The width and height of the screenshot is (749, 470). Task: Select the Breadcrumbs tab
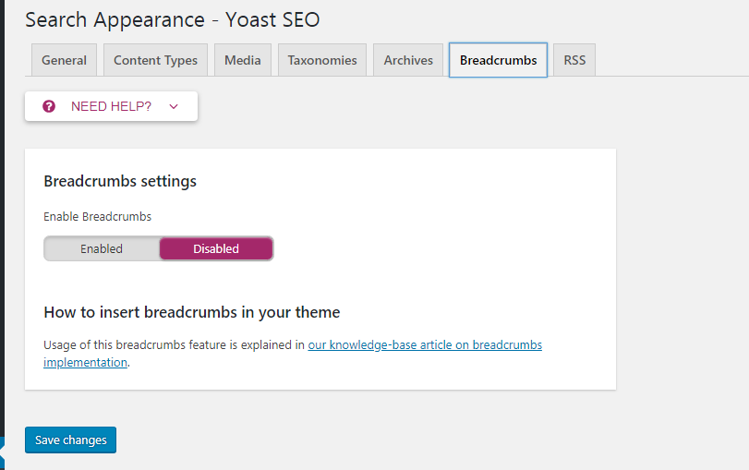pos(498,60)
